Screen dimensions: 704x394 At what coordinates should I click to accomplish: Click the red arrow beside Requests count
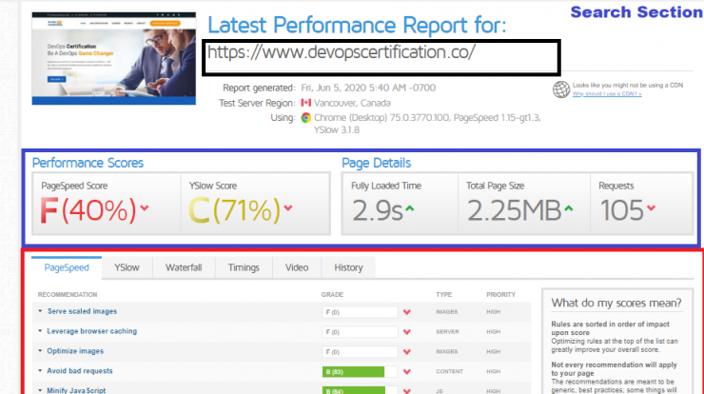(x=651, y=208)
